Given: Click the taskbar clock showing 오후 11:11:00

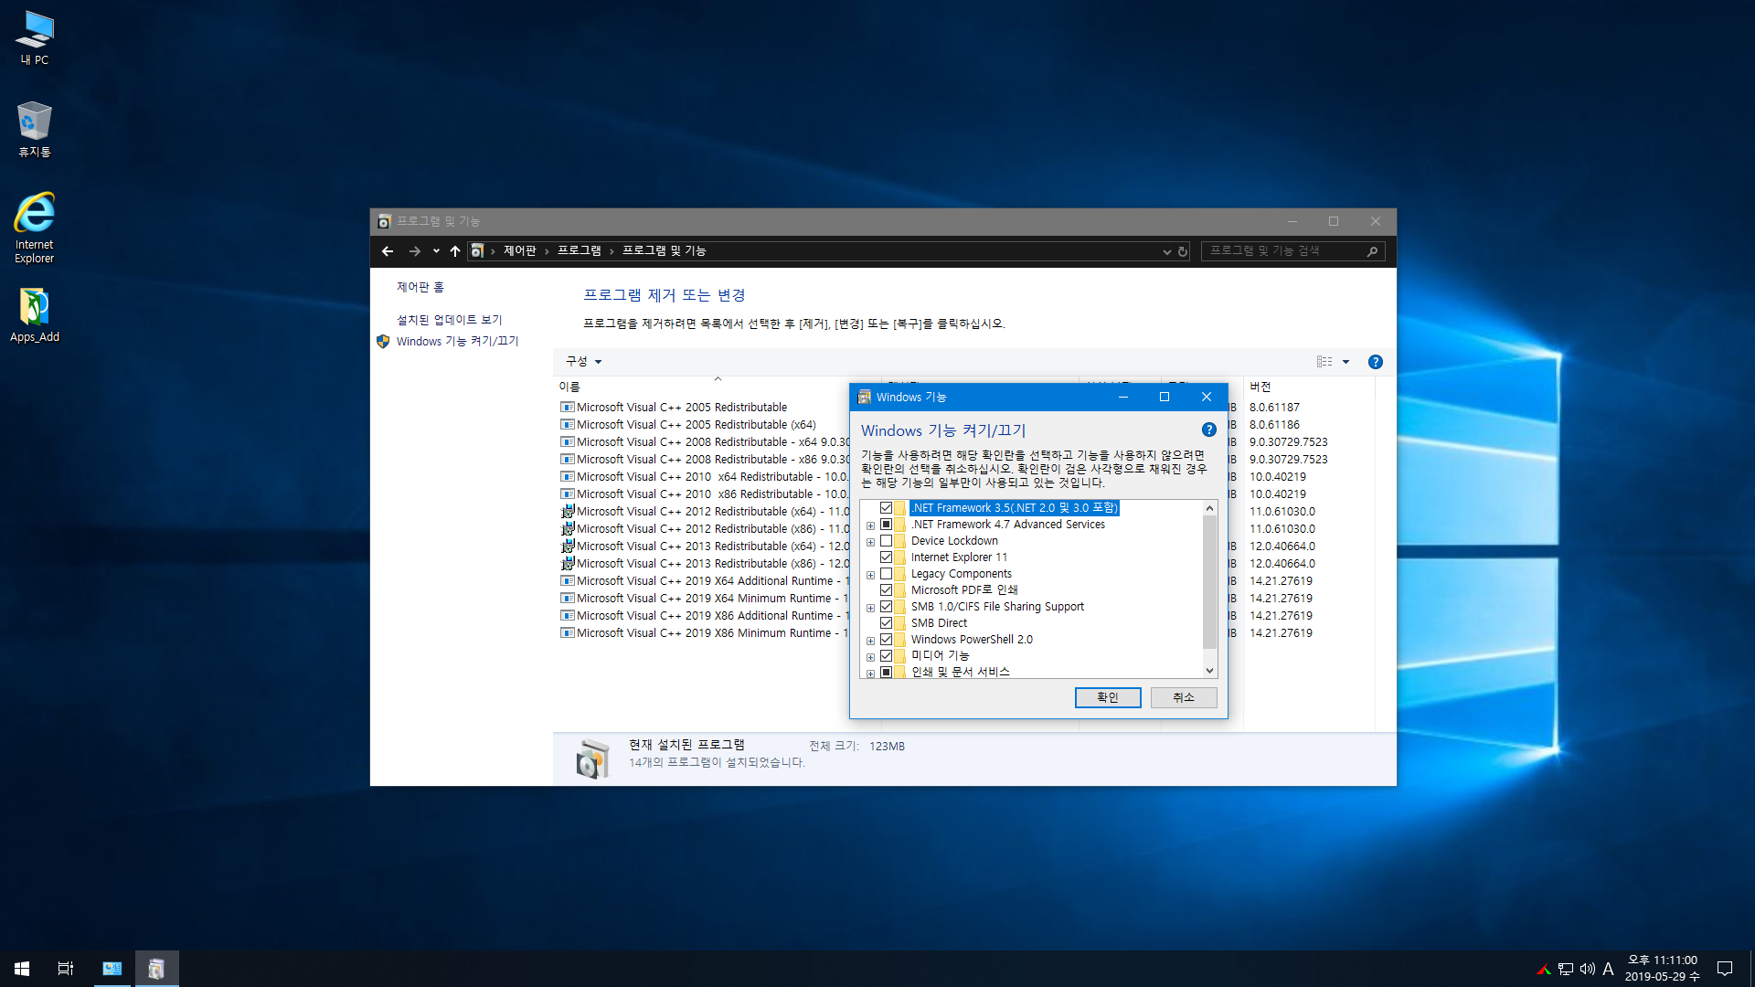Looking at the screenshot, I should point(1662,968).
